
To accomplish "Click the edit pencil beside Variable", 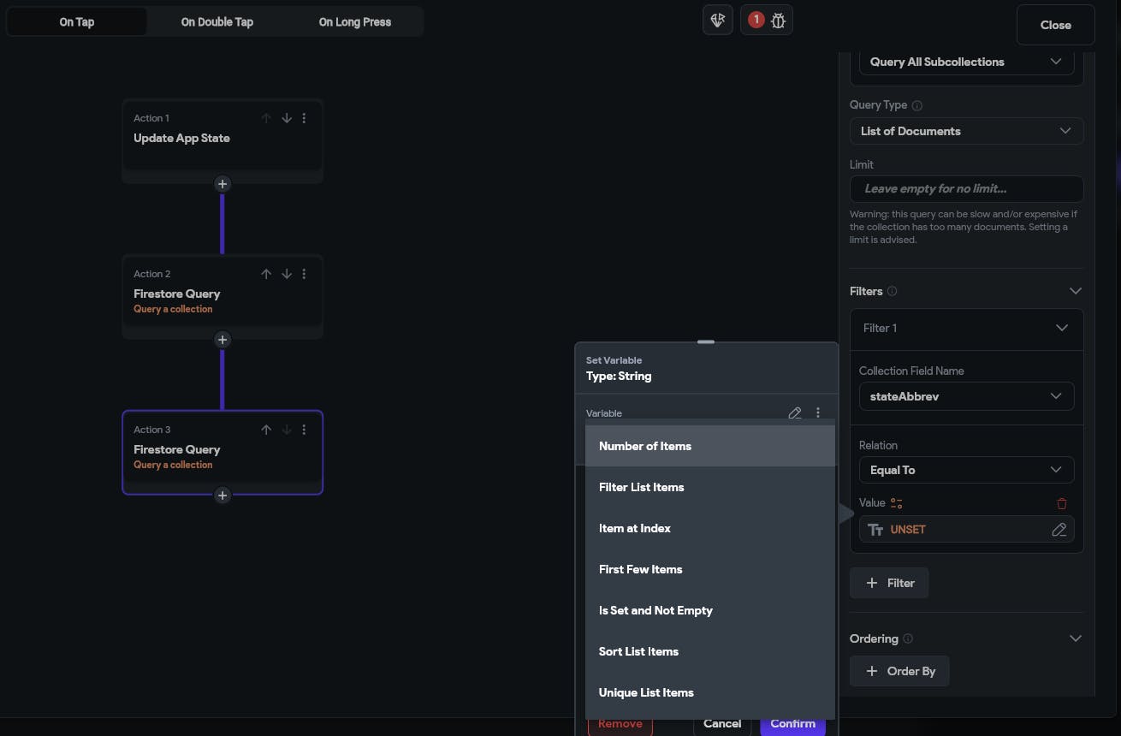I will [795, 413].
